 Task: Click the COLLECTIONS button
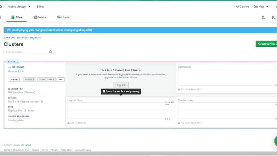pyautogui.click(x=46, y=80)
